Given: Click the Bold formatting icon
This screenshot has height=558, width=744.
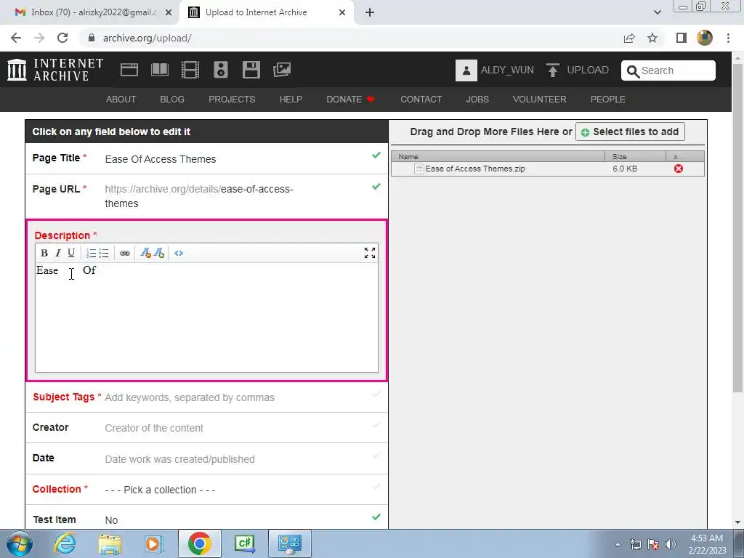Looking at the screenshot, I should tap(44, 253).
